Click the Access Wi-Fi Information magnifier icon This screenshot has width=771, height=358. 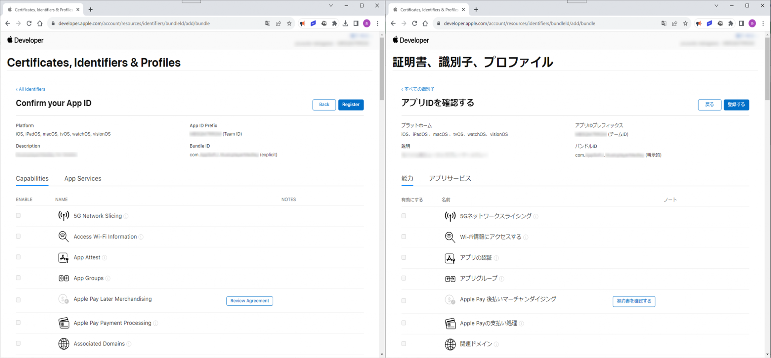pyautogui.click(x=63, y=236)
